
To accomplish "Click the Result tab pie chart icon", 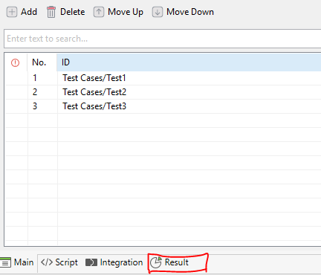I will [156, 262].
